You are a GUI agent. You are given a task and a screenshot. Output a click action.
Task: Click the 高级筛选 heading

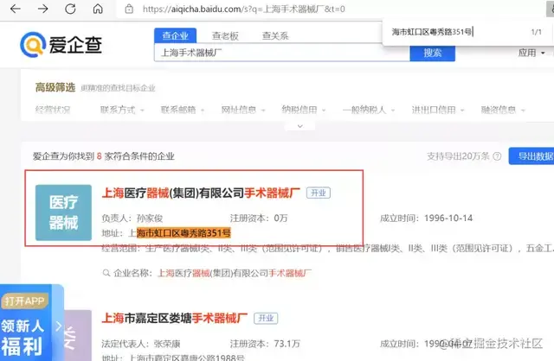click(x=55, y=87)
